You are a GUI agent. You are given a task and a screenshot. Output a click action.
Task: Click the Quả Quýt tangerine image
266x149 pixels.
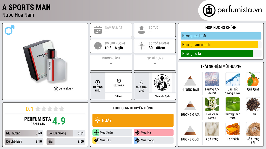pos(253,79)
